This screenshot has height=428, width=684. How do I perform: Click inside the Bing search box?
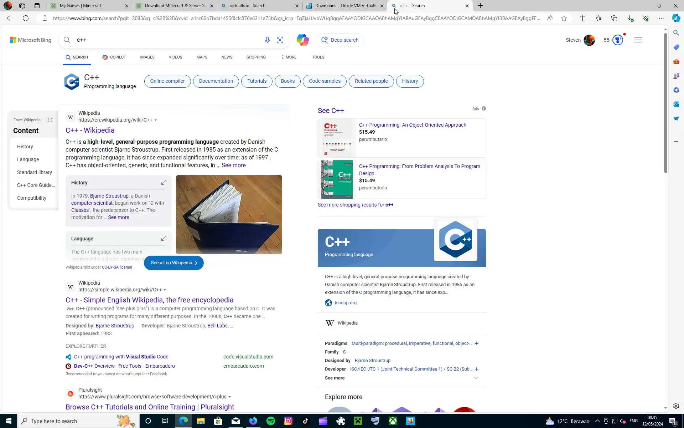164,40
